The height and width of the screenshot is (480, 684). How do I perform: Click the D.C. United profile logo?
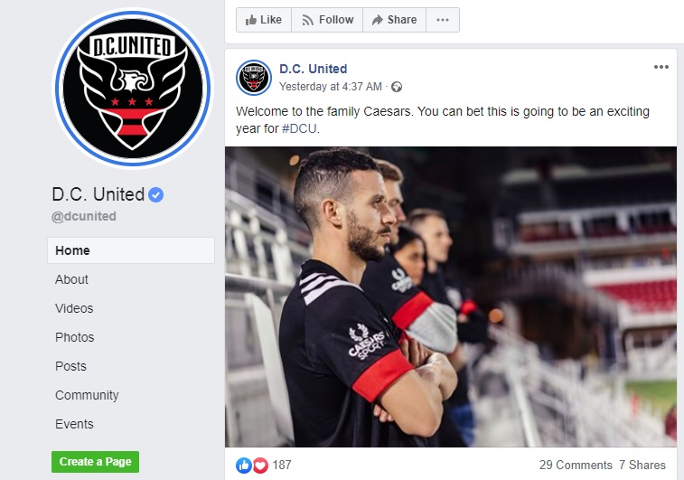(133, 89)
